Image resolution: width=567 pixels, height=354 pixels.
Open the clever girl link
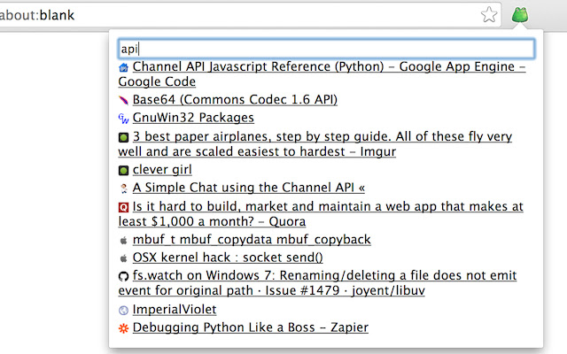162,169
